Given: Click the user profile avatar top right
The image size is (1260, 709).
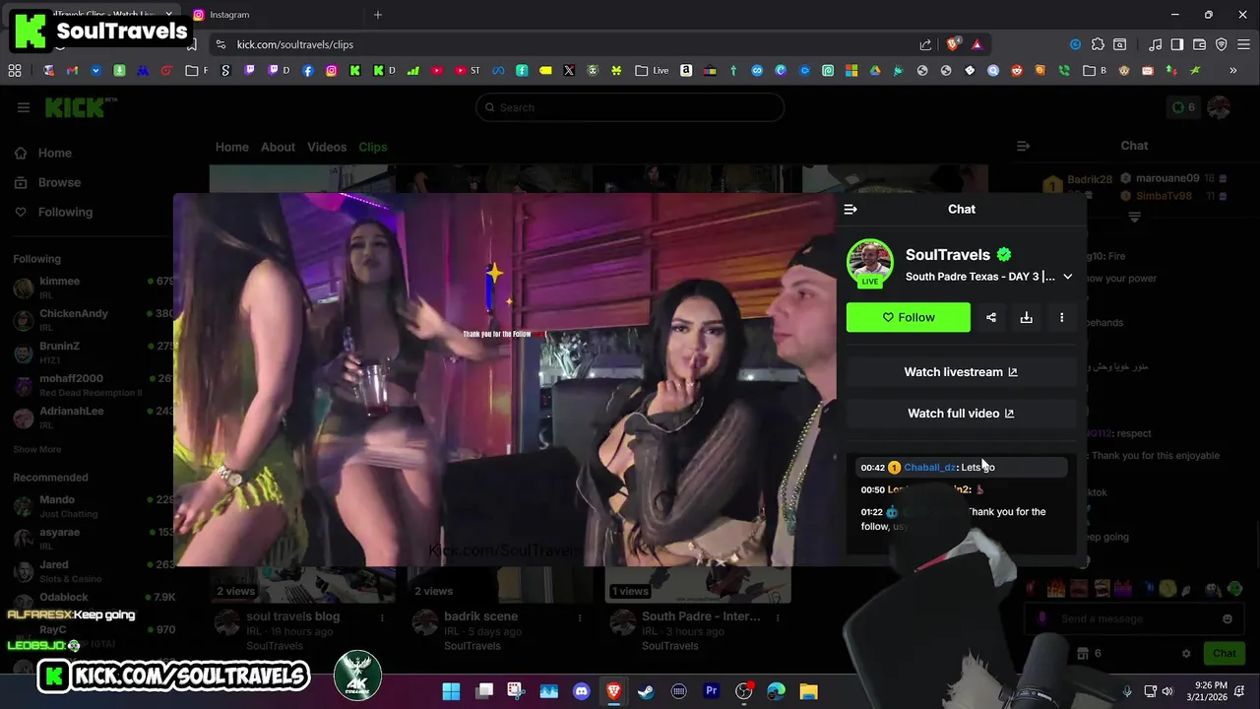Looking at the screenshot, I should click(x=1219, y=107).
